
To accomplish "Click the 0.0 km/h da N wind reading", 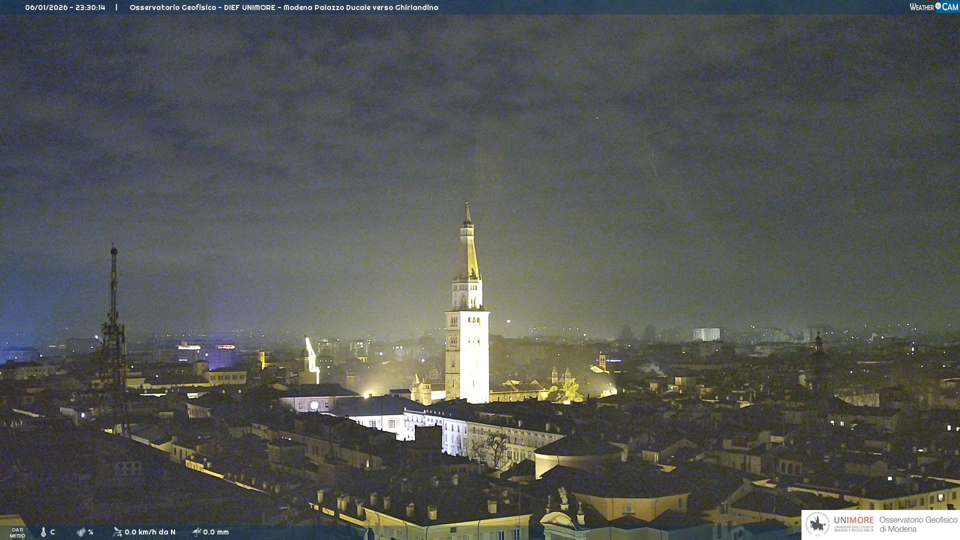I will (150, 532).
